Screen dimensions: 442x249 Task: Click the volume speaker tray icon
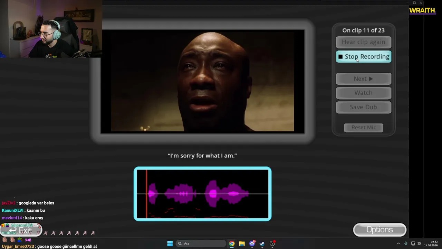pos(419,243)
